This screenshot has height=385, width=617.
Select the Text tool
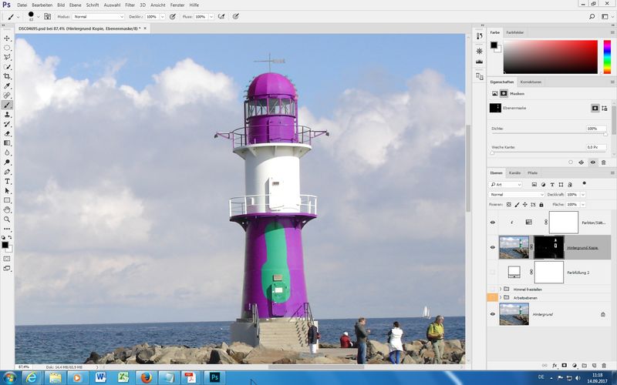(x=7, y=181)
